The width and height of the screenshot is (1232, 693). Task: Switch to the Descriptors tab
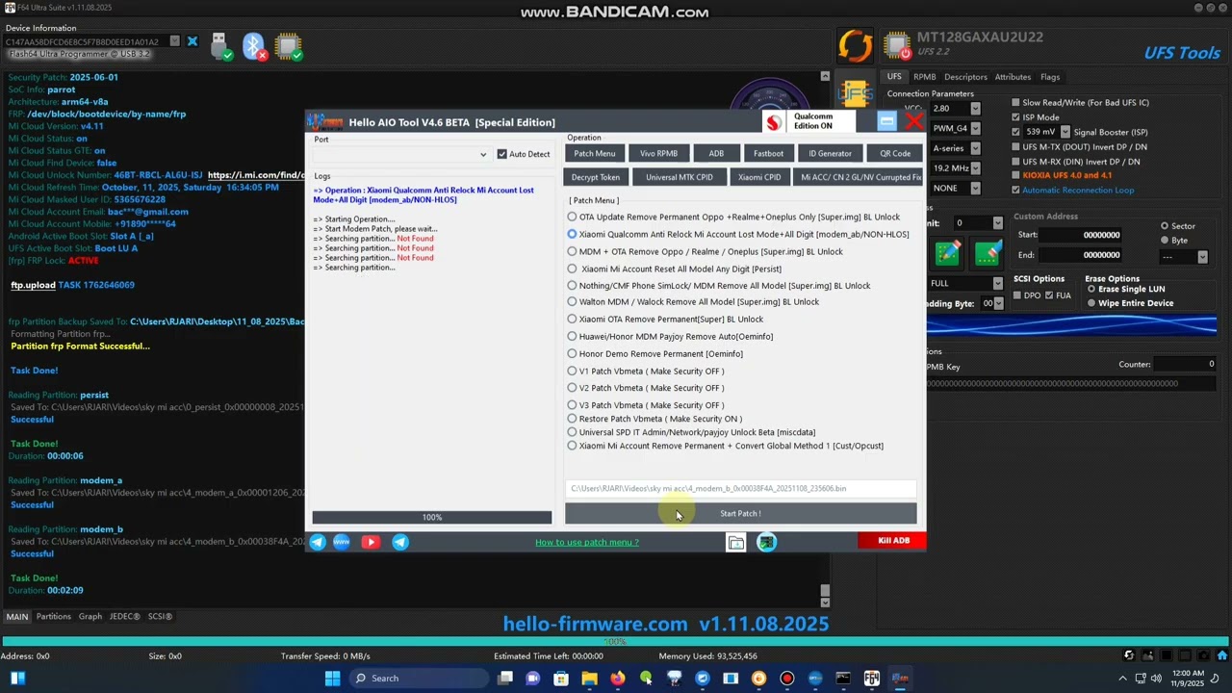(965, 77)
